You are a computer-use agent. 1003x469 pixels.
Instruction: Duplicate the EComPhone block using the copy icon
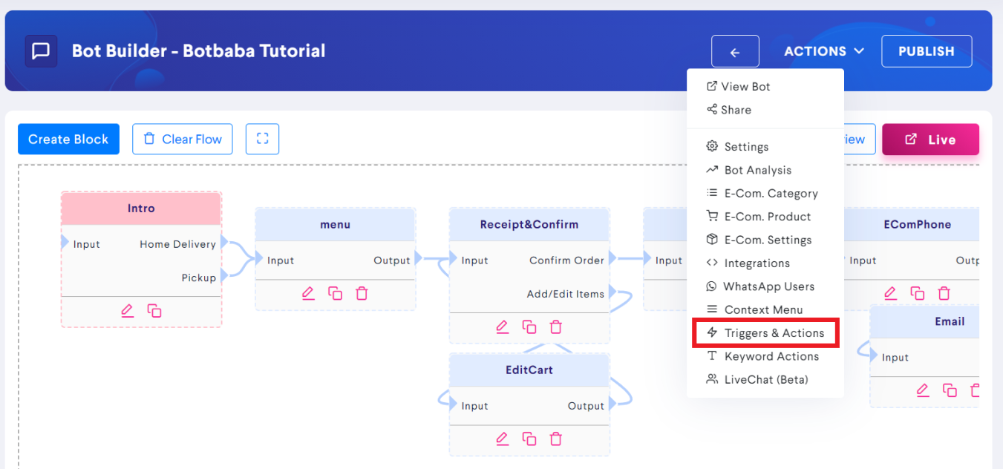[918, 292]
